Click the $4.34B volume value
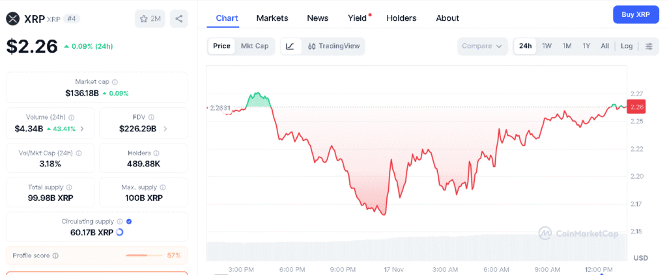Image resolution: width=667 pixels, height=275 pixels. tap(29, 129)
